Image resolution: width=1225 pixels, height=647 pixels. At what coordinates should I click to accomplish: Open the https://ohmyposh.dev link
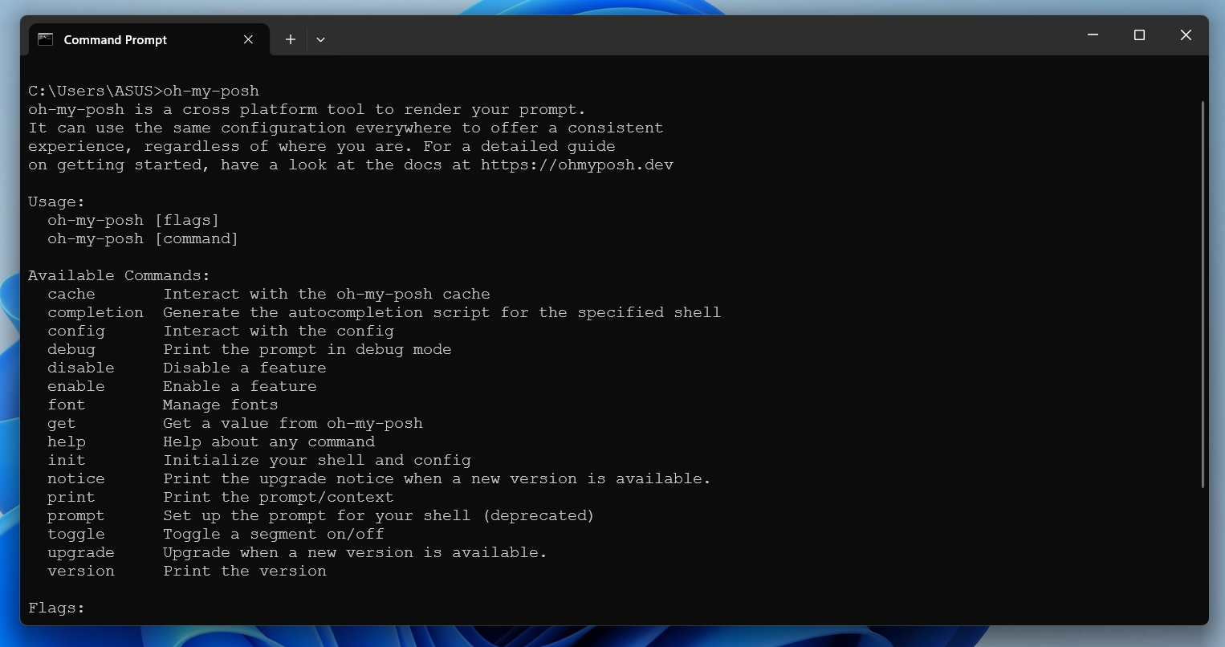pyautogui.click(x=577, y=165)
